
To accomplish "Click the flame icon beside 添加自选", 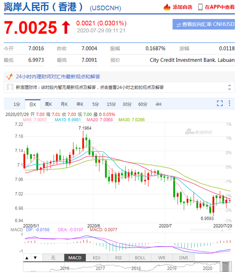I will point(167,7).
